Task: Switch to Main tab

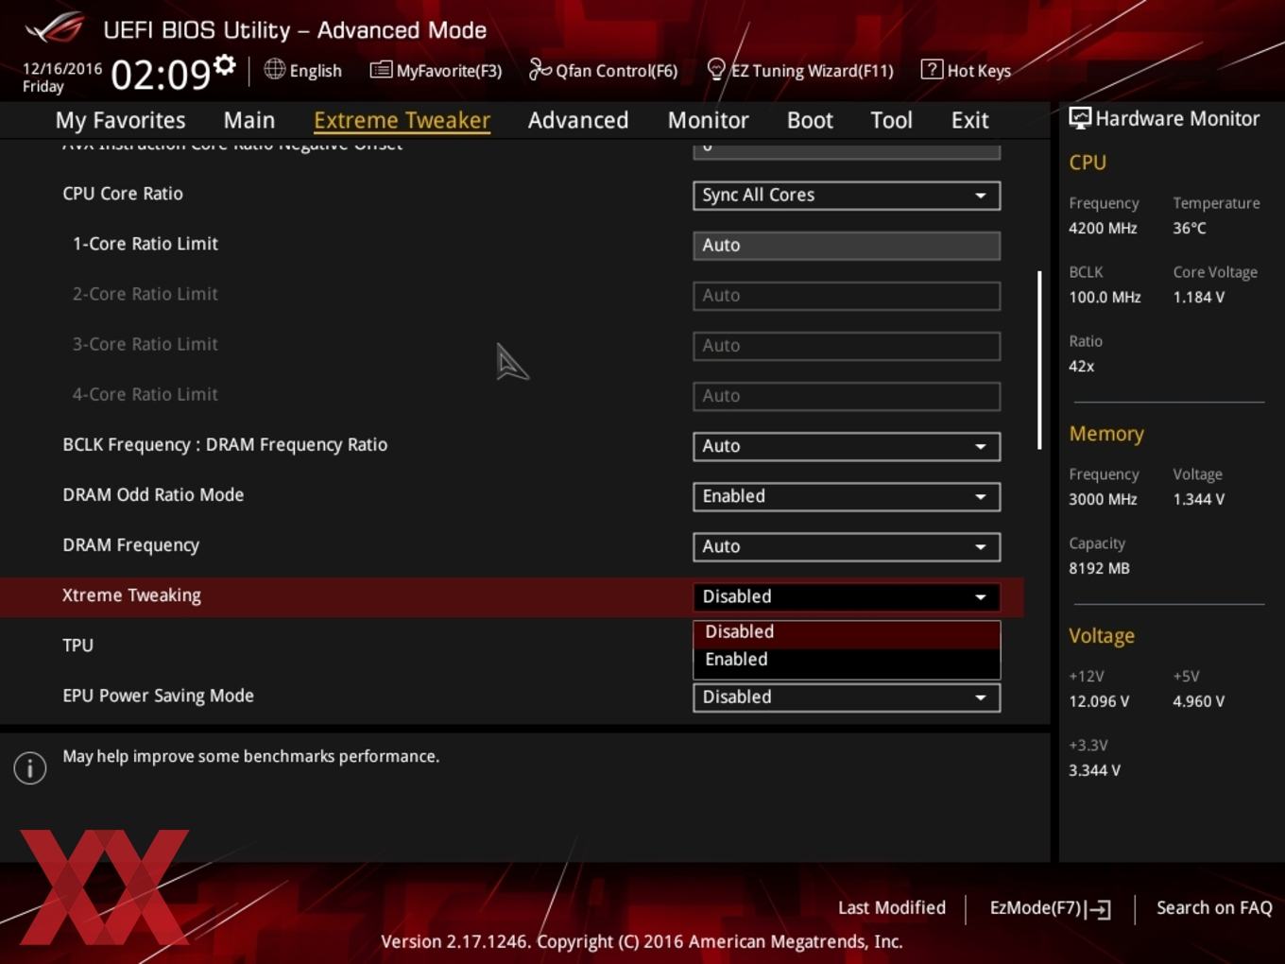Action: 249,120
